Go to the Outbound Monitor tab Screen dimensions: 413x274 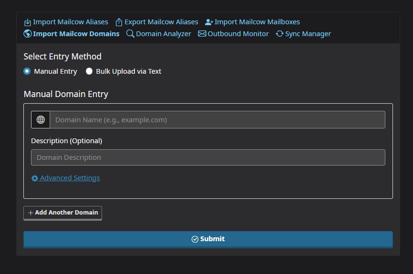pyautogui.click(x=238, y=34)
